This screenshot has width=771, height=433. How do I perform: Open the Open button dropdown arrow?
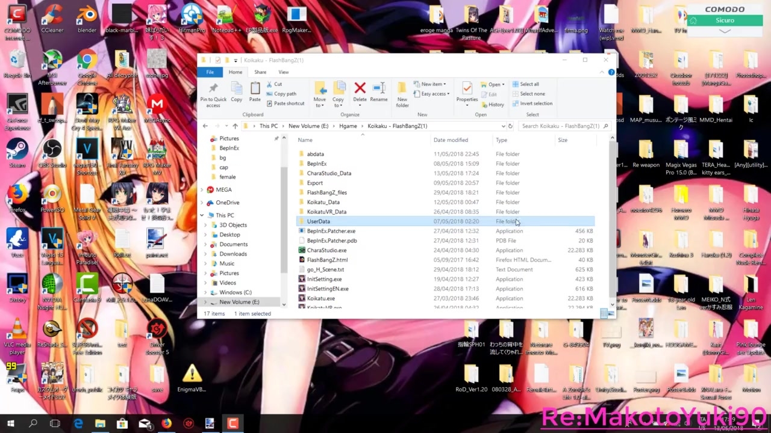click(x=503, y=85)
